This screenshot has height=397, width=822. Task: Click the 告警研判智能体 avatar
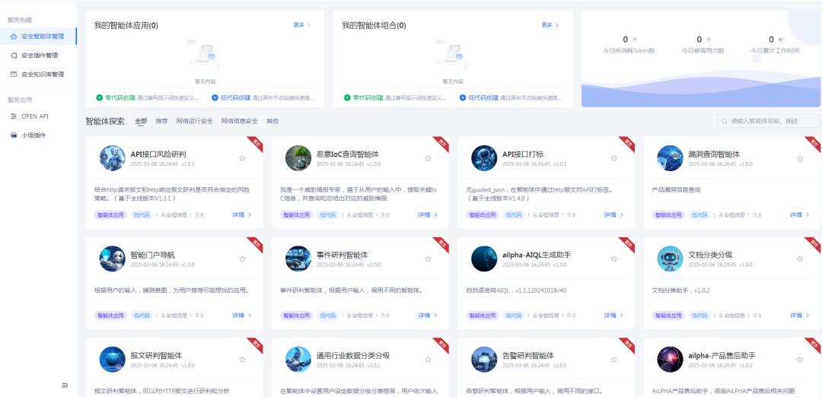(484, 359)
